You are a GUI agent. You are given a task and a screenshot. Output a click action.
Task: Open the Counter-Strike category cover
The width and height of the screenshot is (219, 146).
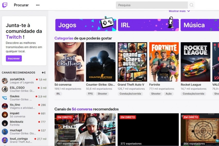tap(101, 62)
